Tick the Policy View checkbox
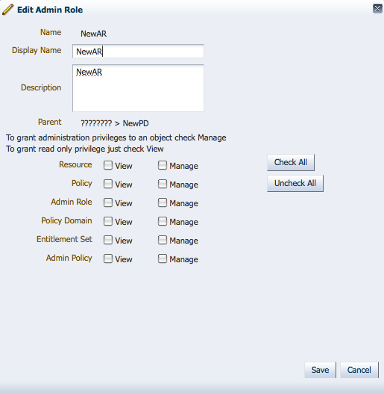384x393 pixels. pos(108,184)
